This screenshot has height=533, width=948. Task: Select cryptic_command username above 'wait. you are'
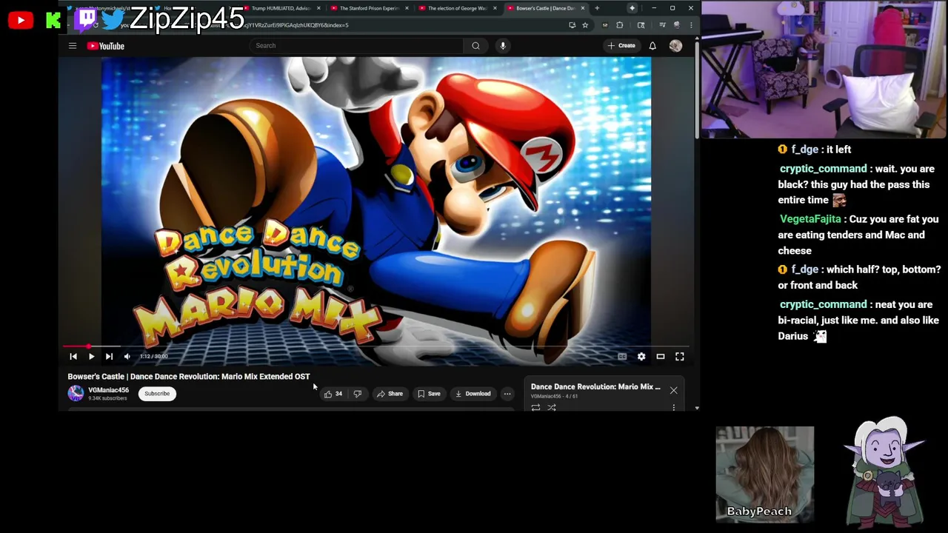(x=823, y=169)
